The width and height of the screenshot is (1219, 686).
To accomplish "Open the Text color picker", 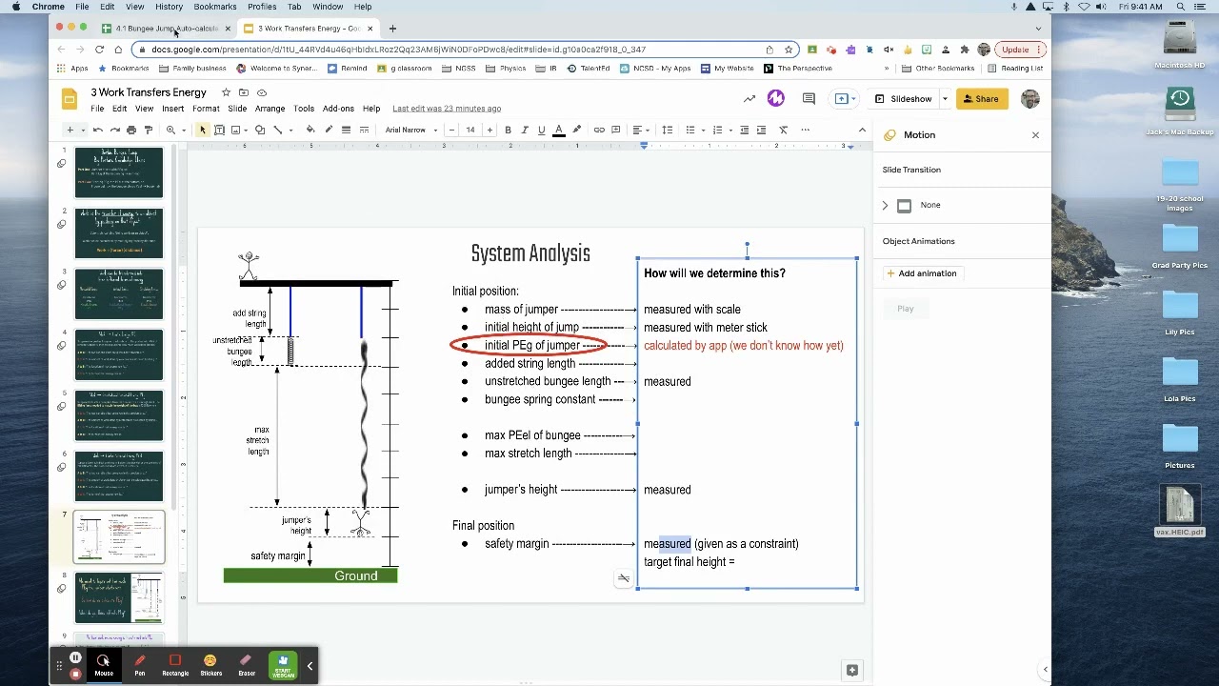I will coord(559,130).
